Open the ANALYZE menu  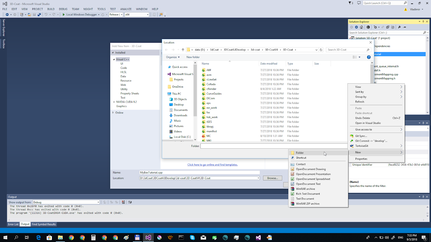coord(126,9)
